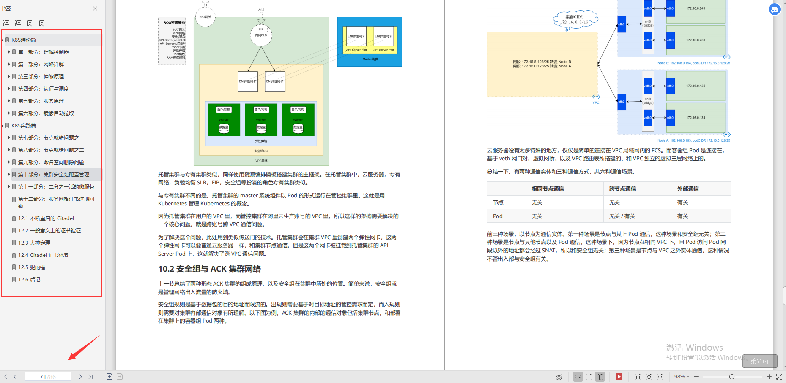Open bookmark K8S理论篇
The image size is (786, 383).
(x=24, y=40)
